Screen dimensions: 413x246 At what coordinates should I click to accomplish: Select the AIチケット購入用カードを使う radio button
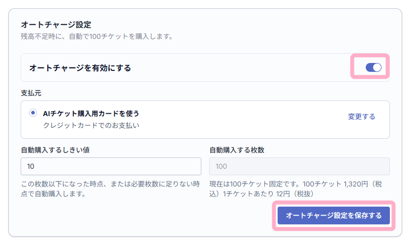(x=33, y=113)
